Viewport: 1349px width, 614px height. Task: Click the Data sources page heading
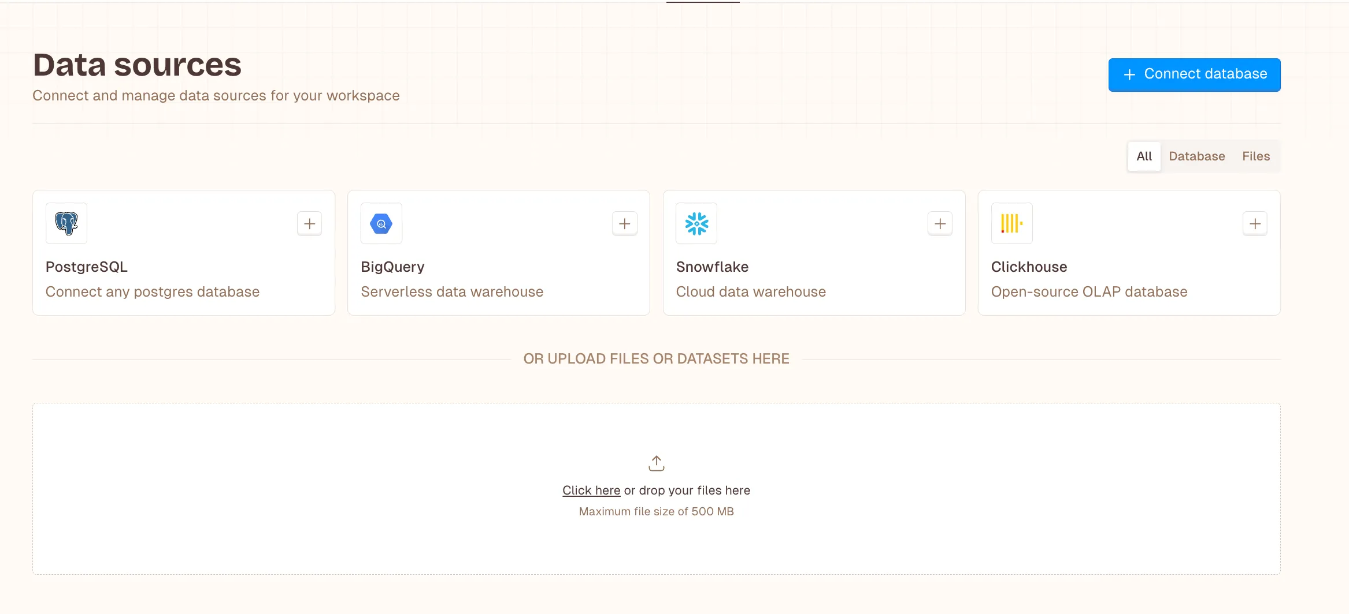pyautogui.click(x=137, y=65)
